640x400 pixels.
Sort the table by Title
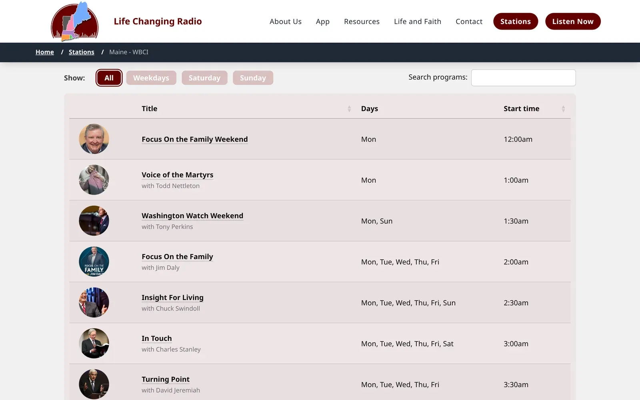(x=246, y=108)
